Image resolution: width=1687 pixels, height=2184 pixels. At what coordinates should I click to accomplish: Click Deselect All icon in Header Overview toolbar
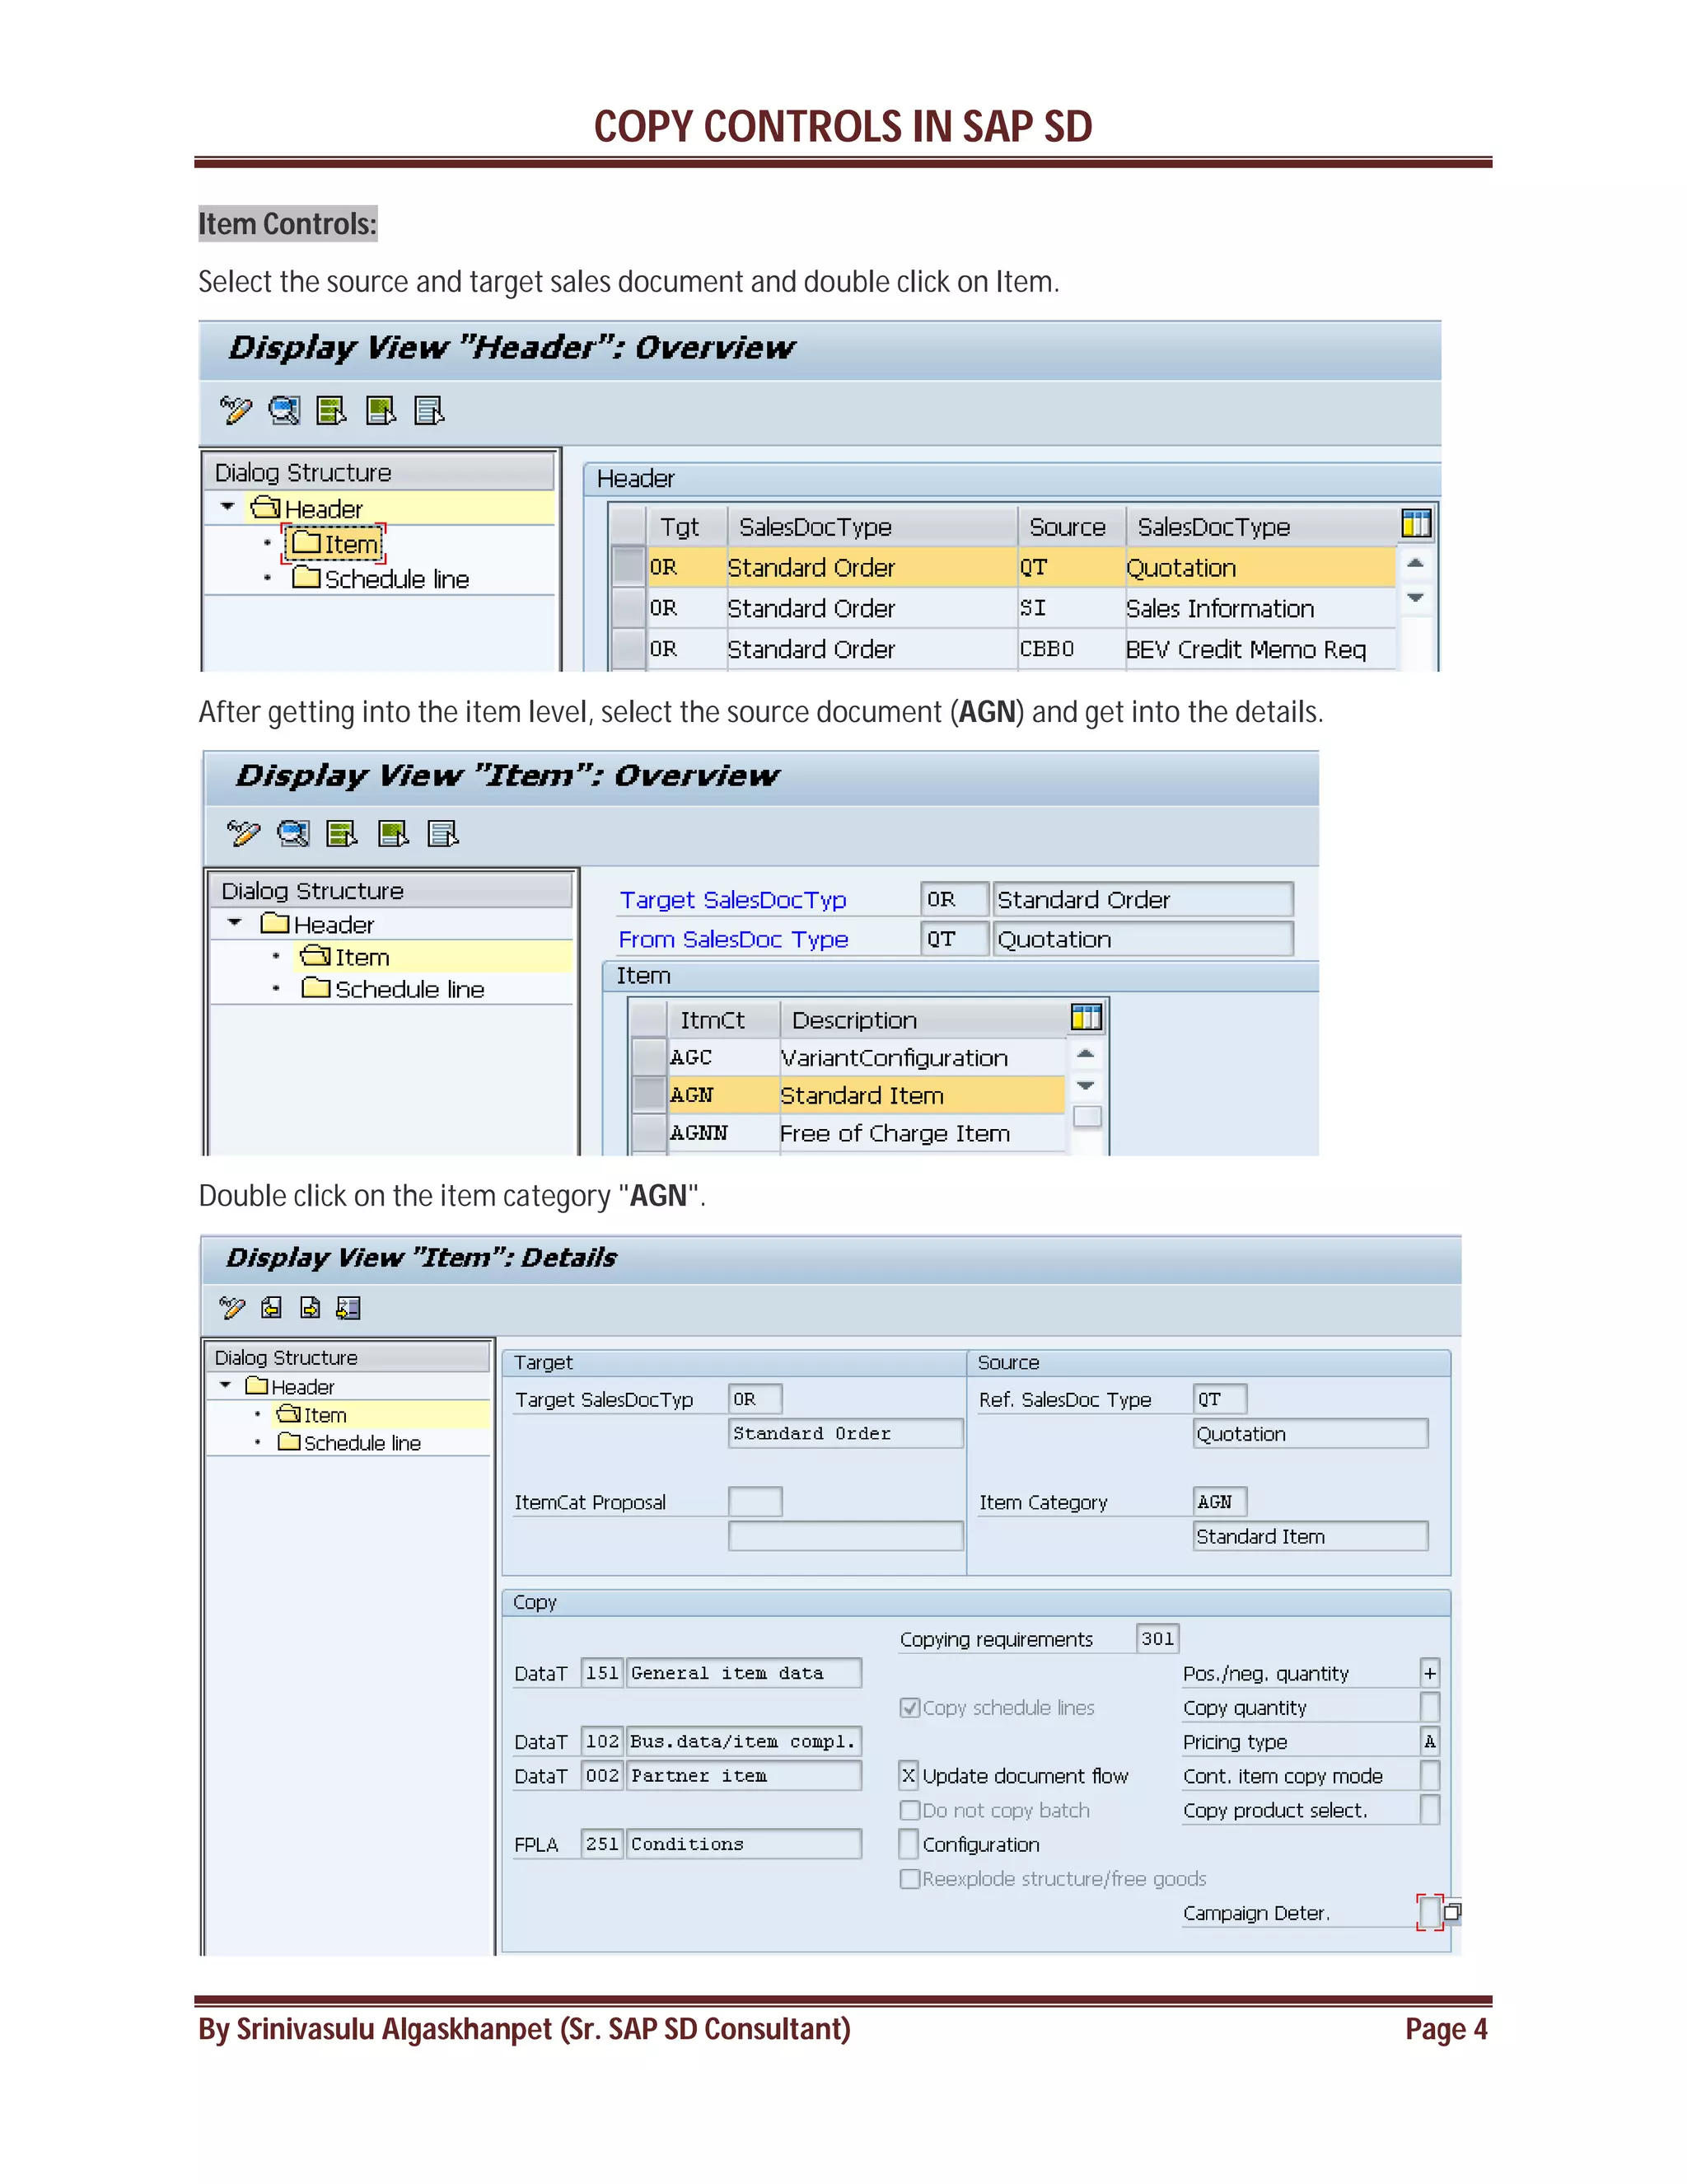tap(428, 410)
